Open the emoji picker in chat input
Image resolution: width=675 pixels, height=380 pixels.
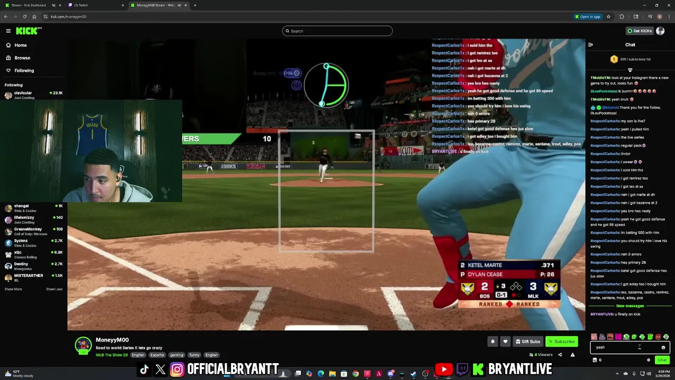pyautogui.click(x=663, y=347)
